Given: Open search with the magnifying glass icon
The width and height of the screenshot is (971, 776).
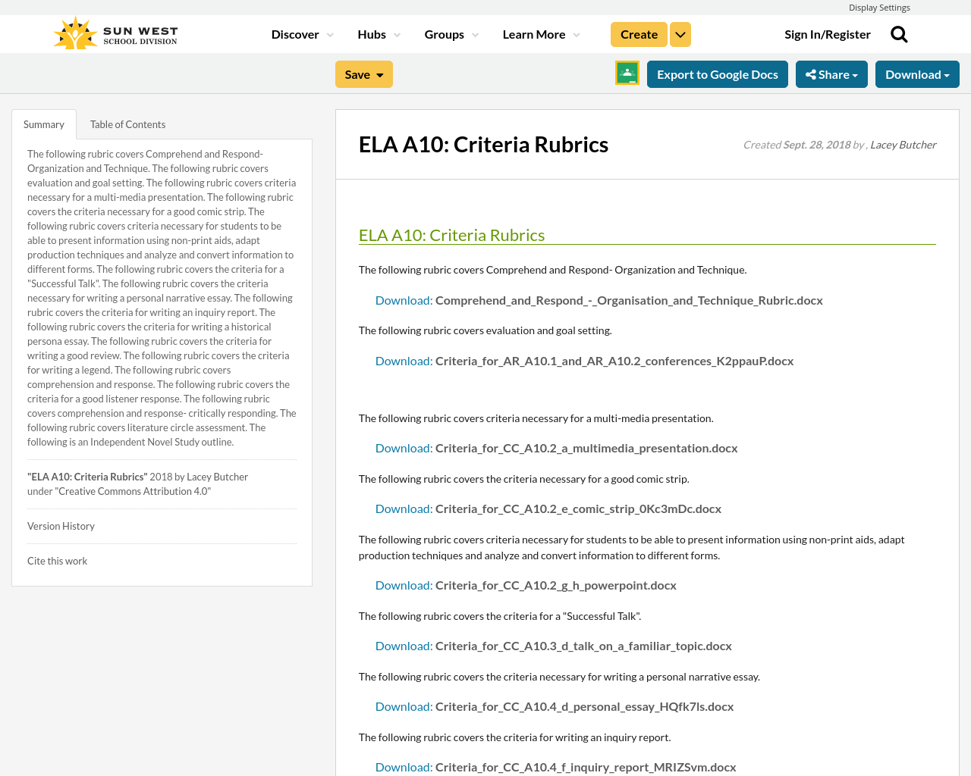Looking at the screenshot, I should (899, 34).
